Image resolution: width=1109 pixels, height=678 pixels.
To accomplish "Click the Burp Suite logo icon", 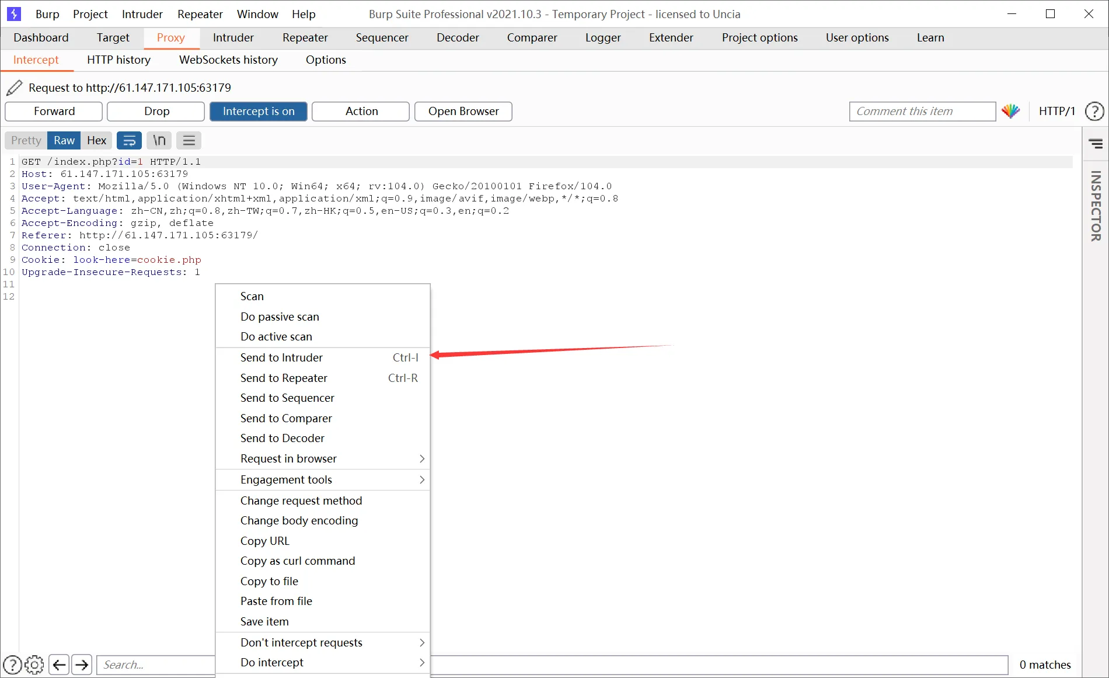I will click(x=14, y=14).
